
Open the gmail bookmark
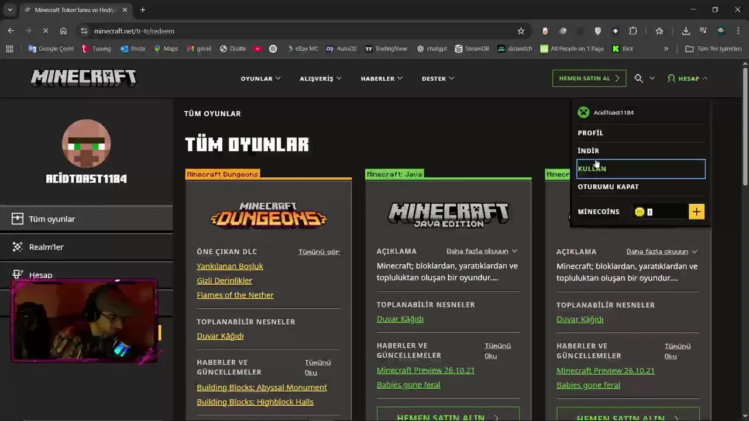click(199, 49)
